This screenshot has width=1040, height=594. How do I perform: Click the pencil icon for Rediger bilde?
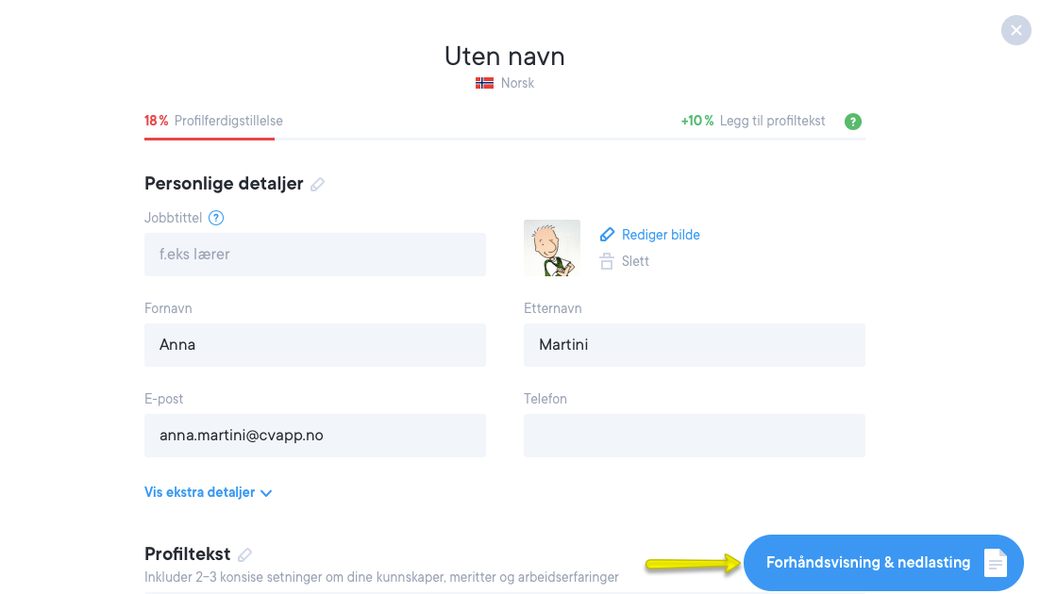607,235
